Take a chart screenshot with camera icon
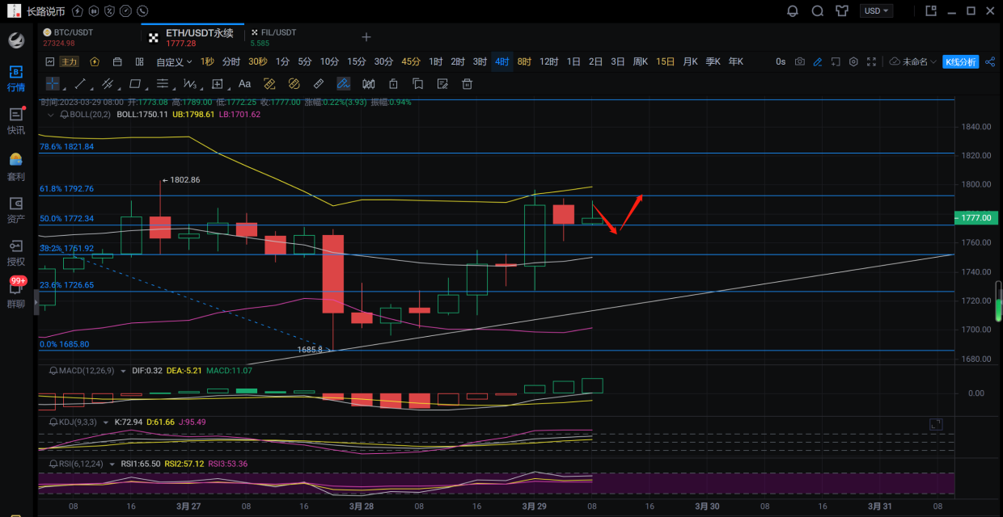Image resolution: width=1003 pixels, height=517 pixels. [800, 62]
